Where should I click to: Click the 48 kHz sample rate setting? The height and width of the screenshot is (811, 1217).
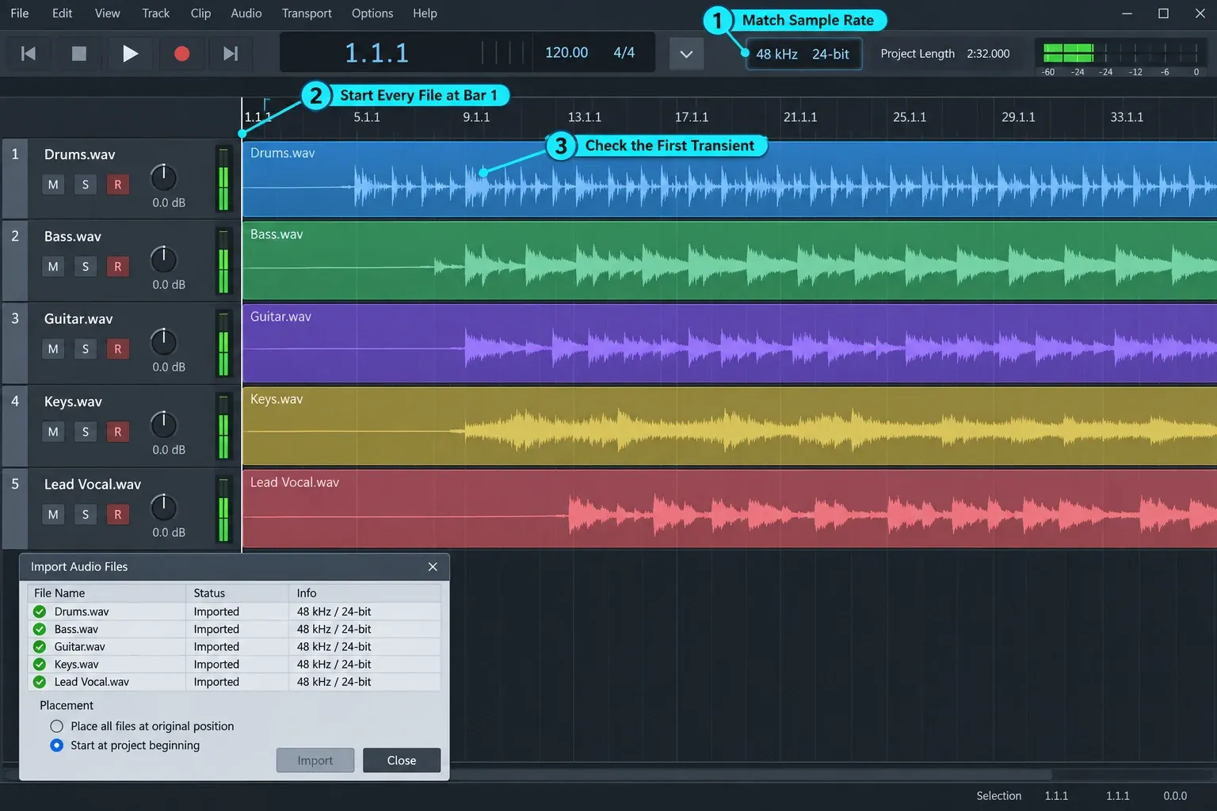[x=776, y=54]
